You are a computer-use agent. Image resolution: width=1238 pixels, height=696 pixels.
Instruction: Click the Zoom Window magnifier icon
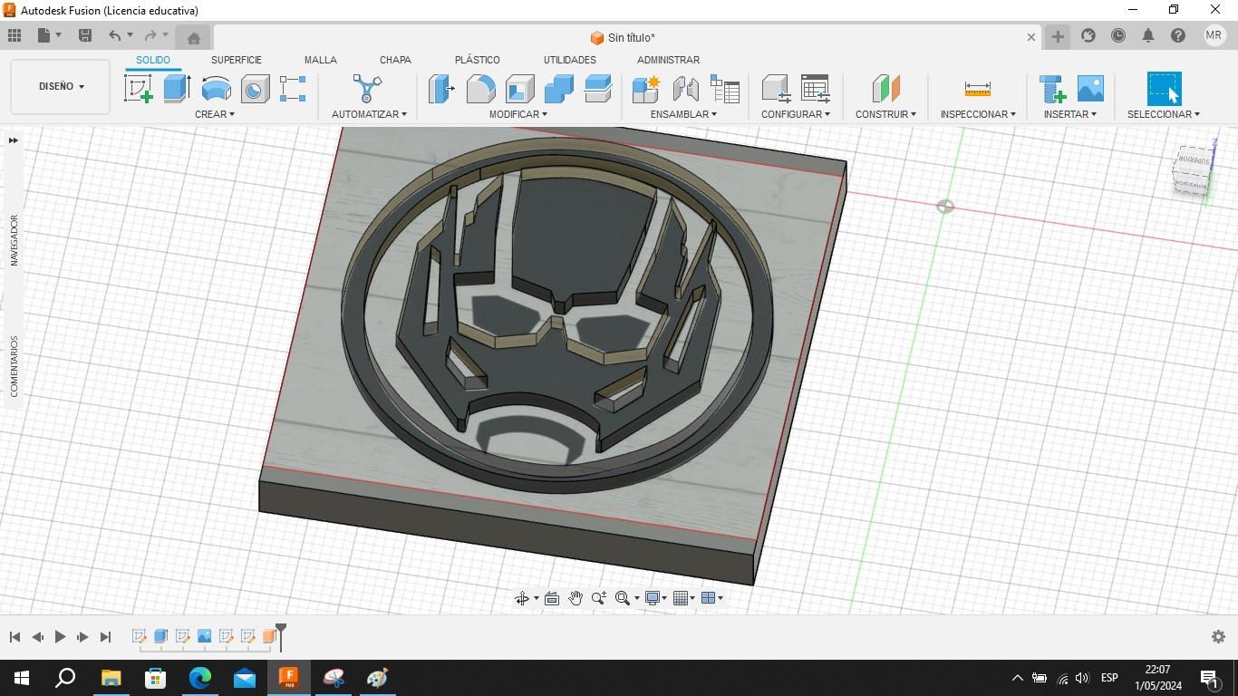623,598
